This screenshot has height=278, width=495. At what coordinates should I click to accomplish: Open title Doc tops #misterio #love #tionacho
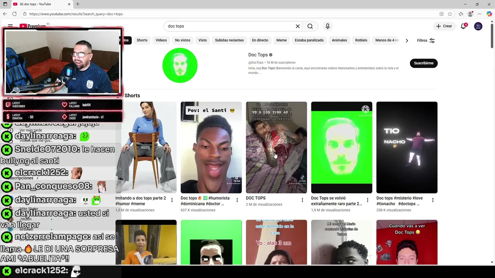[399, 201]
